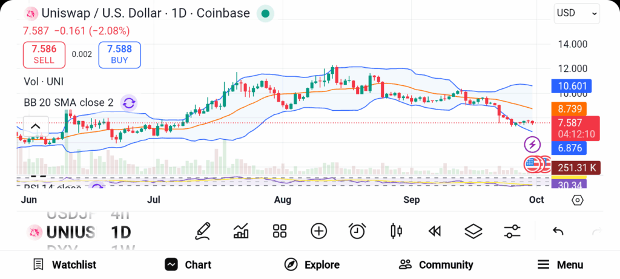Change chart type via candlestick icon

pyautogui.click(x=397, y=231)
